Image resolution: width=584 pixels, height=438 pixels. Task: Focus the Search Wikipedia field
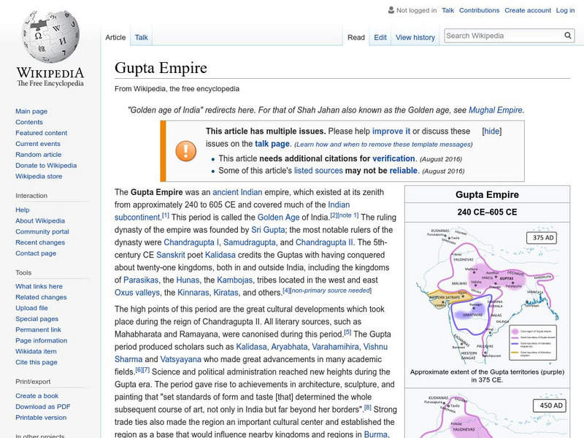(x=504, y=36)
